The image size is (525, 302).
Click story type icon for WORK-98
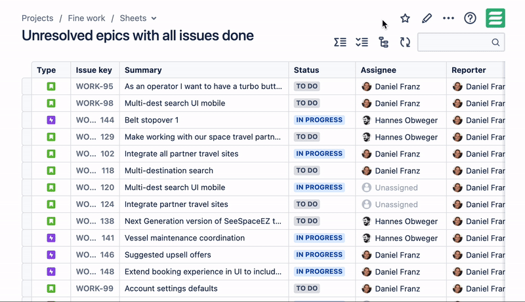click(51, 104)
